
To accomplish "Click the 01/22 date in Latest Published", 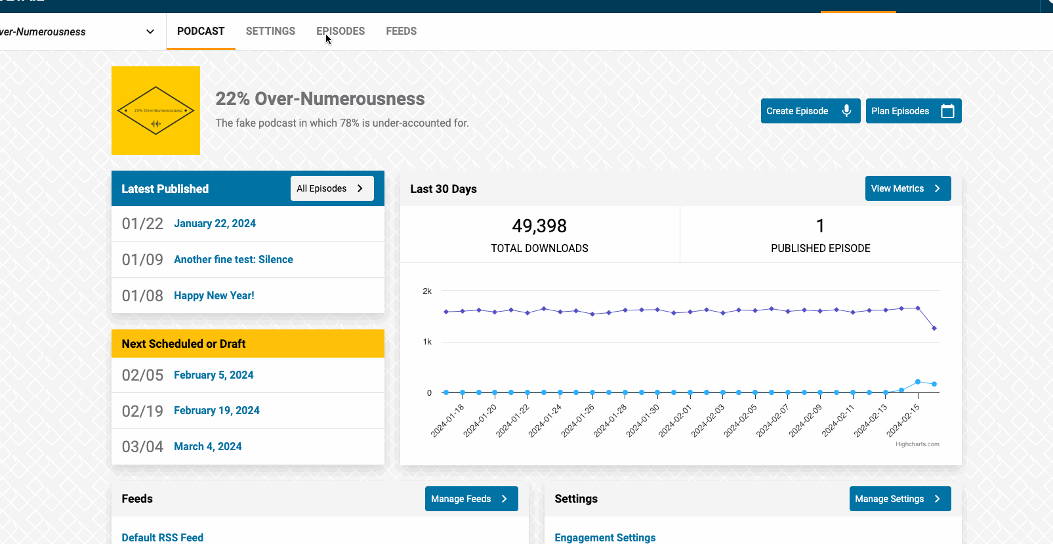I will pos(142,224).
